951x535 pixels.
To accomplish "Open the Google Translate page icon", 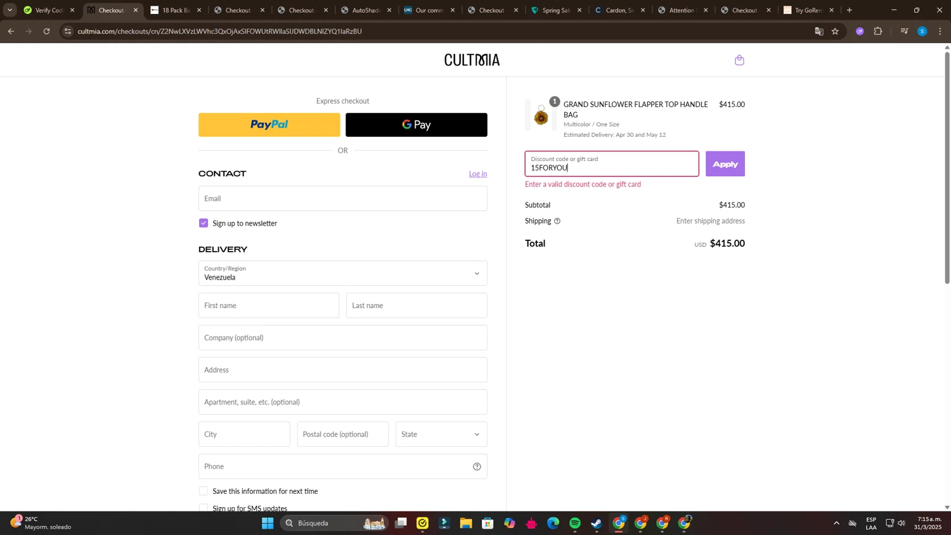I will tap(818, 31).
